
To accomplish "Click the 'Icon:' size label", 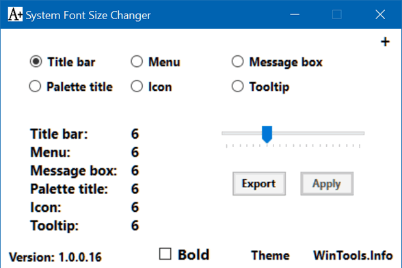I will (46, 207).
